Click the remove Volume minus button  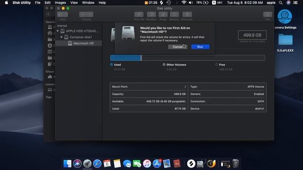point(90,15)
